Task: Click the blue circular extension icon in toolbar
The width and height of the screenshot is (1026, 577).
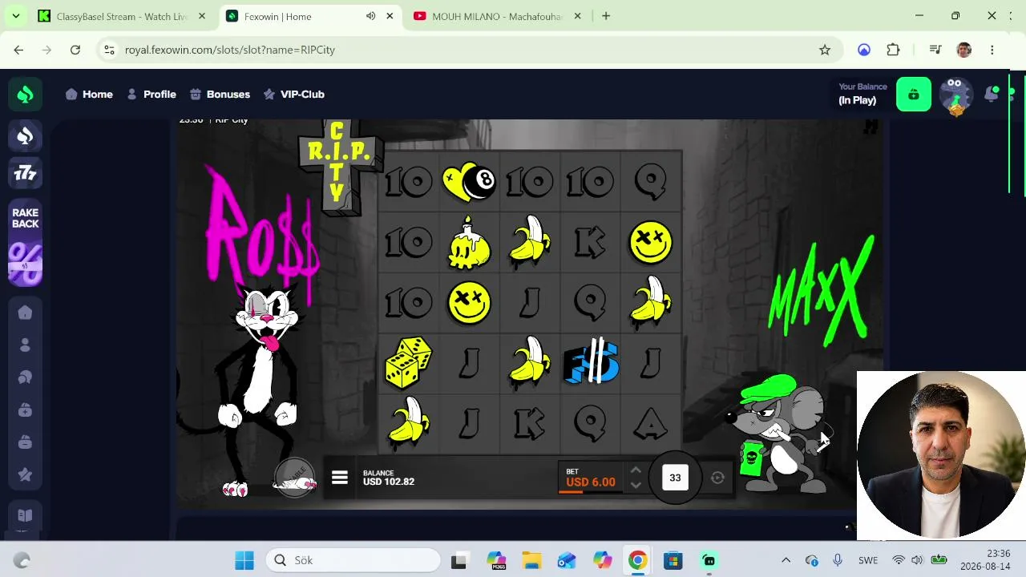Action: pos(864,50)
